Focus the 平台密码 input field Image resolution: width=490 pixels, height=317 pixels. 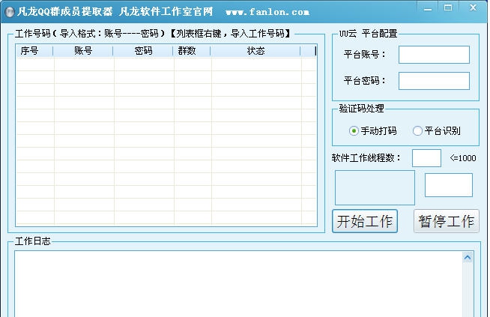(434, 81)
